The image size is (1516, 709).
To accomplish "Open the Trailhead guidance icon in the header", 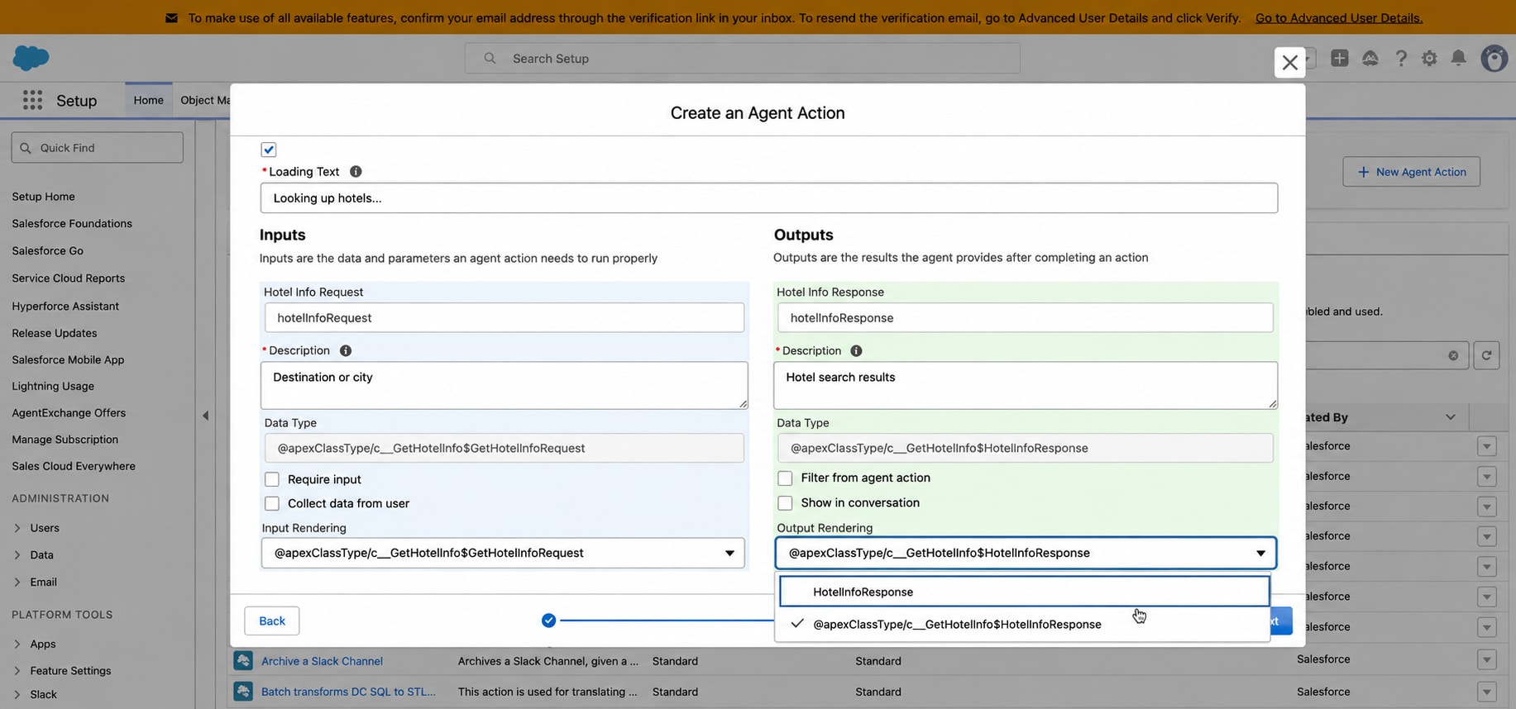I will tap(1370, 58).
